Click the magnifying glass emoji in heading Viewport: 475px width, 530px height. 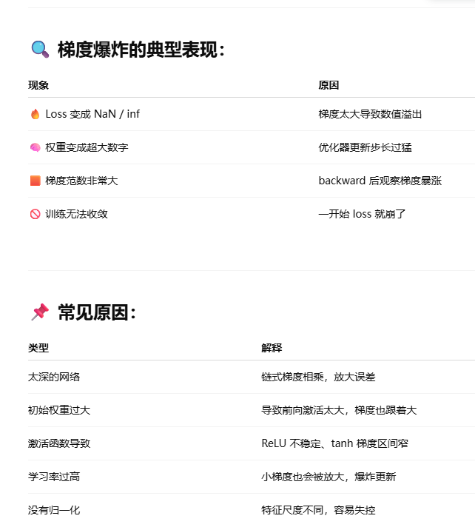pyautogui.click(x=40, y=50)
